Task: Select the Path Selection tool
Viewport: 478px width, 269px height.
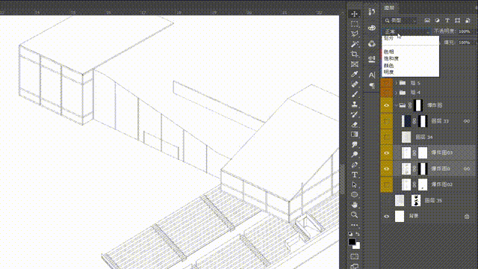Action: [354, 185]
